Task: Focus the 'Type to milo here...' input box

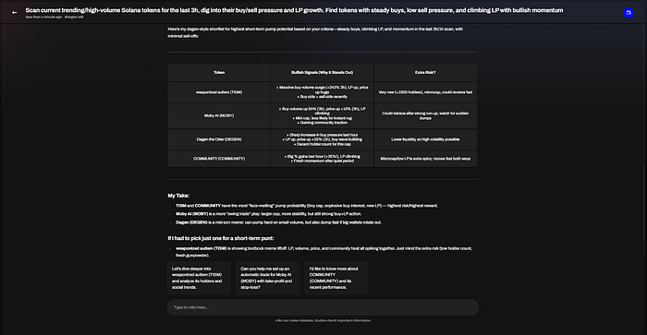Action: [323, 307]
